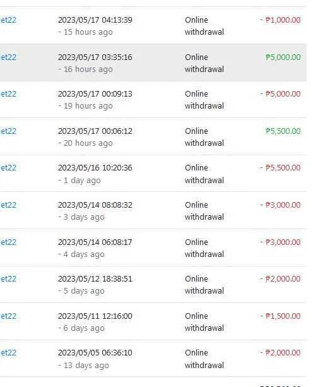
Task: Open the et22 link in the 18:38:51 row
Action: 8,279
